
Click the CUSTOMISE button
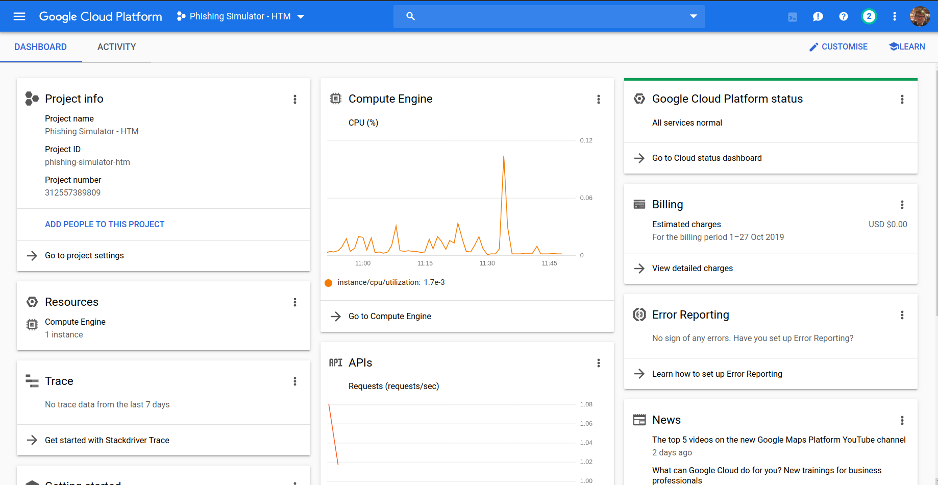[838, 47]
